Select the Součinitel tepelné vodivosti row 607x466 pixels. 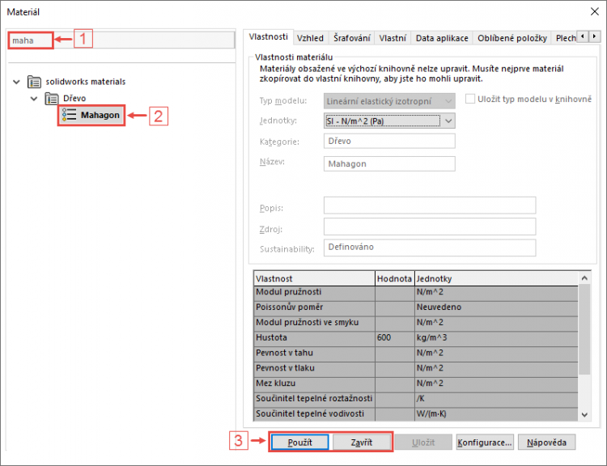pyautogui.click(x=416, y=413)
